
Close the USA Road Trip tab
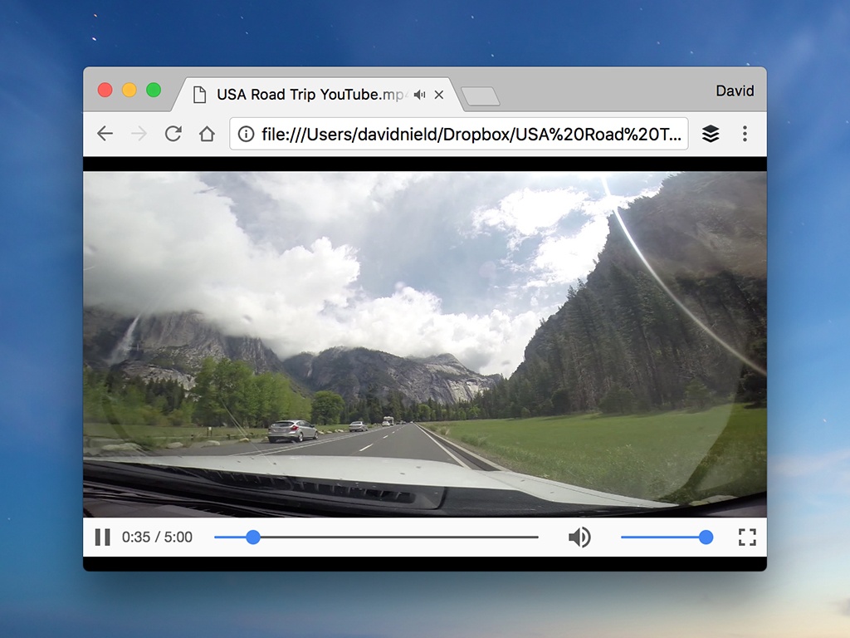(x=439, y=95)
